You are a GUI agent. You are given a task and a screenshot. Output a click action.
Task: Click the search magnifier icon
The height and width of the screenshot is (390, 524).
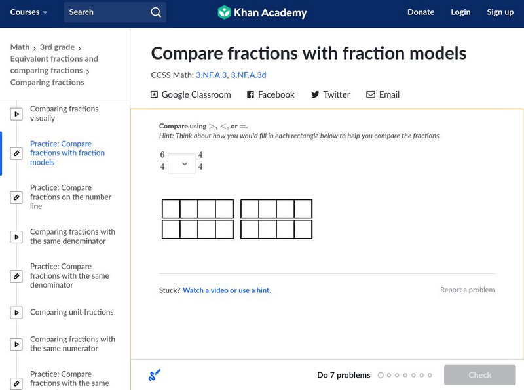click(155, 12)
